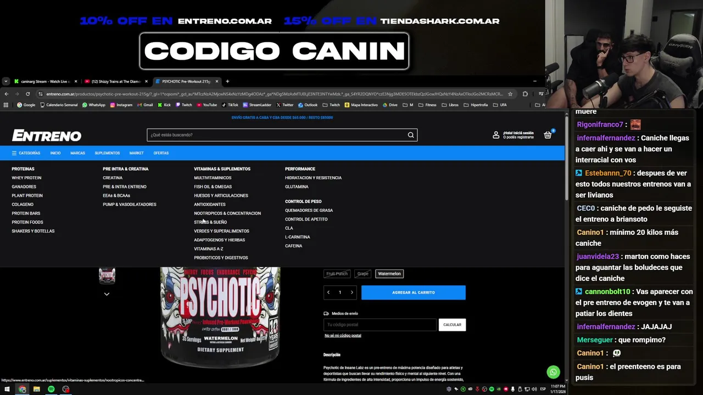
Task: Go back with browser back arrow
Action: [6, 94]
